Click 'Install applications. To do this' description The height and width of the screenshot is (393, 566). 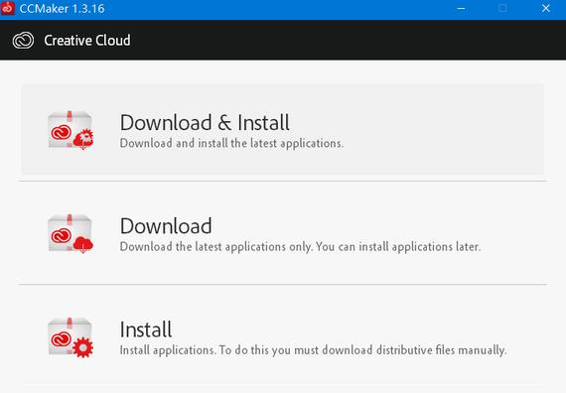tap(313, 350)
